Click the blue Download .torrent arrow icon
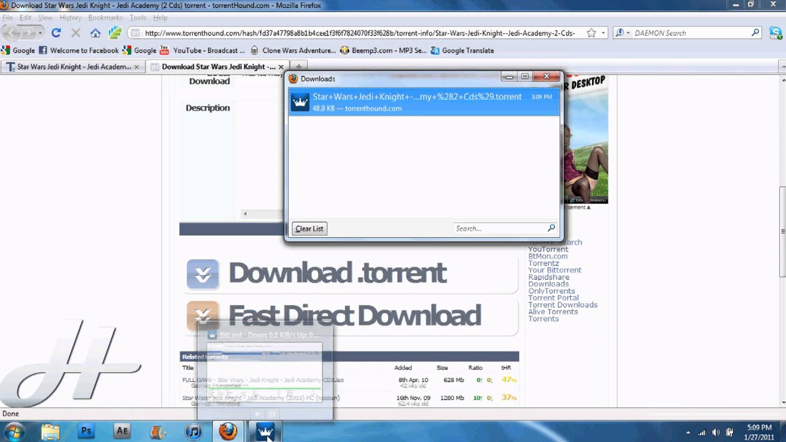Image resolution: width=786 pixels, height=442 pixels. click(x=203, y=274)
